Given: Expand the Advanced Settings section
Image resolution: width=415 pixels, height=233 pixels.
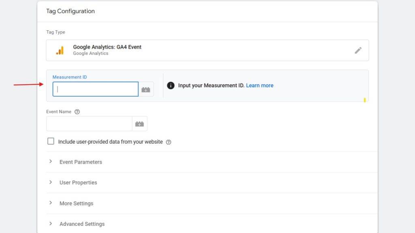Looking at the screenshot, I should point(82,224).
